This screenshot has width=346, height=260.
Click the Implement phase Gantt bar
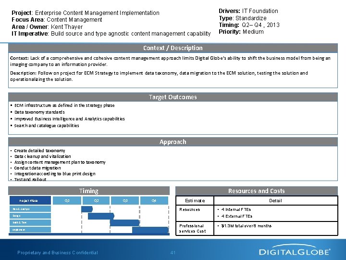tap(150, 230)
